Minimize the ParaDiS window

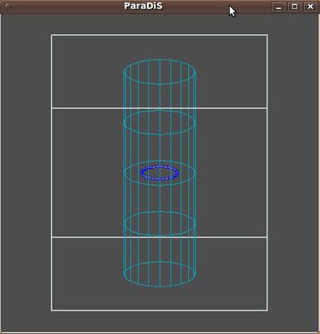pyautogui.click(x=279, y=7)
